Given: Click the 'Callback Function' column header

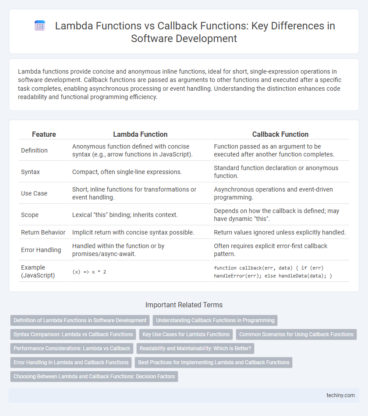Looking at the screenshot, I should tap(280, 134).
